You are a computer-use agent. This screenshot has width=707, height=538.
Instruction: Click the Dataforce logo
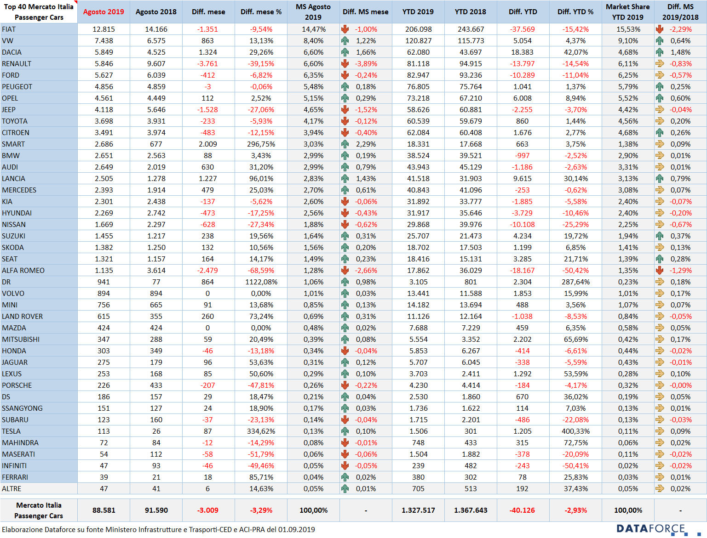(658, 529)
